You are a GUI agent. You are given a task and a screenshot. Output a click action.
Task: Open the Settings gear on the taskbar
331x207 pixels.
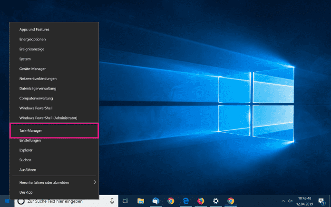pos(215,201)
